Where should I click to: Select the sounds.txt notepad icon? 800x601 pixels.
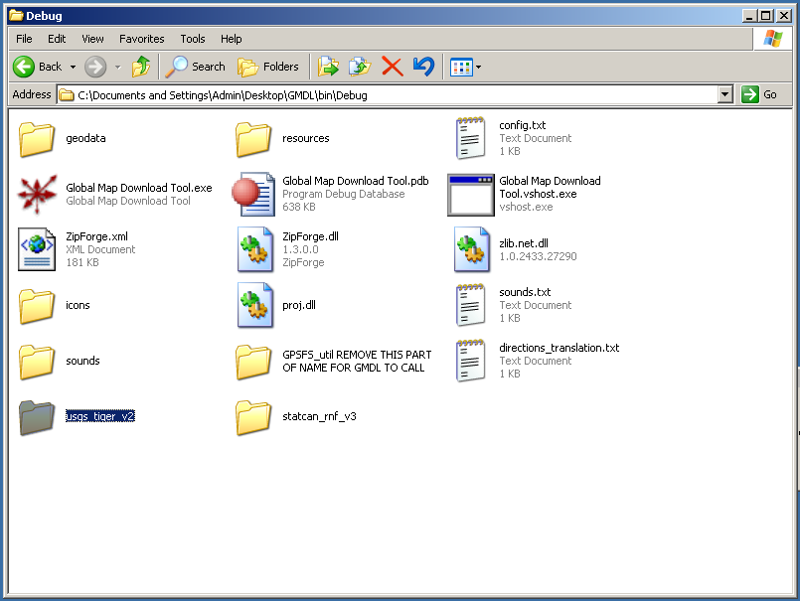(470, 305)
